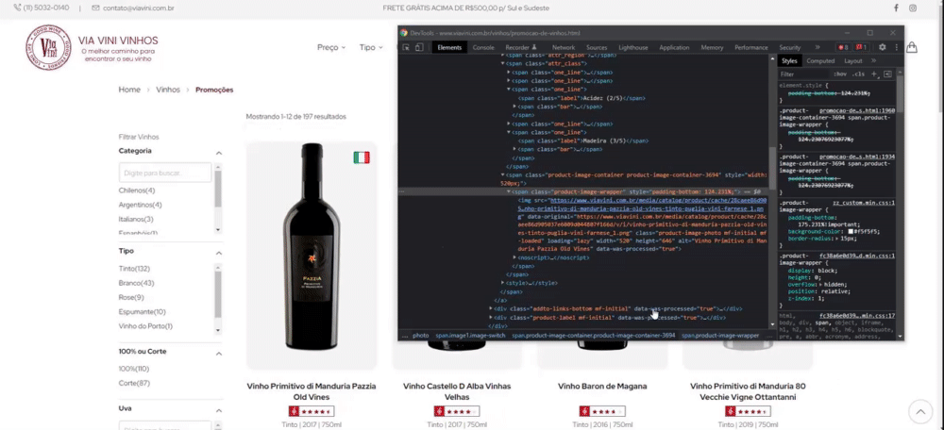944x430 pixels.
Task: Click the Pazzia wine bottle image
Action: (312, 246)
